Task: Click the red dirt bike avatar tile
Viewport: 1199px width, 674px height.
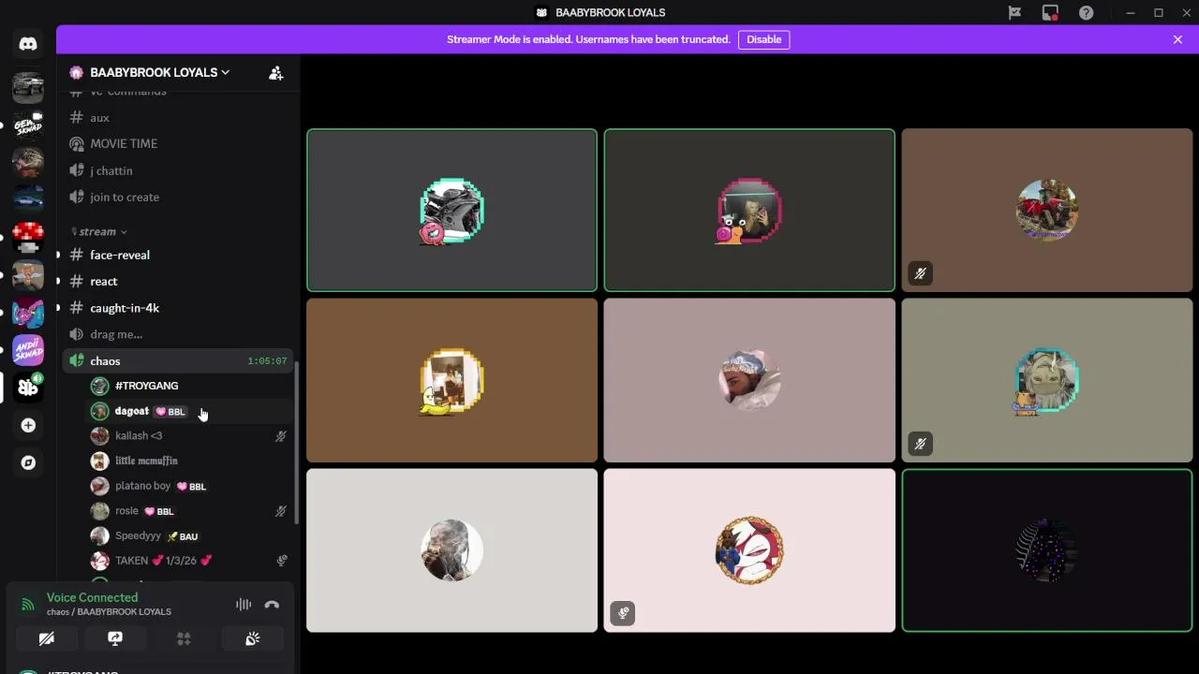Action: 1046,211
